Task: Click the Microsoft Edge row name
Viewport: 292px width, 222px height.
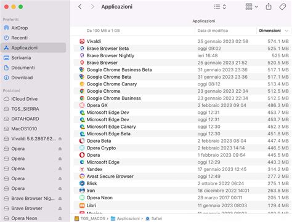Action: pyautogui.click(x=103, y=162)
